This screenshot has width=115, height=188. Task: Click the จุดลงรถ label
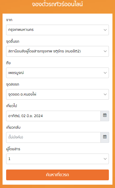(12, 84)
